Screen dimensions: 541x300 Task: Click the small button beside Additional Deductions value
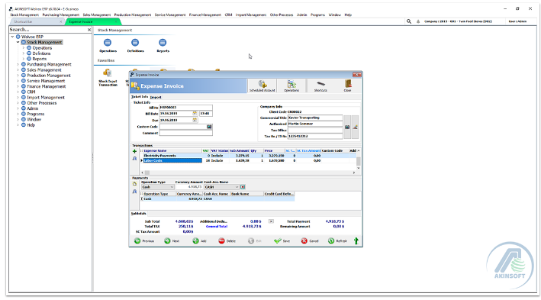[x=271, y=221]
